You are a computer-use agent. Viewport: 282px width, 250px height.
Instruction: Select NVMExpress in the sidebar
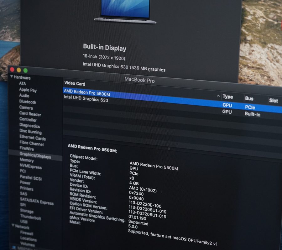tap(31, 166)
